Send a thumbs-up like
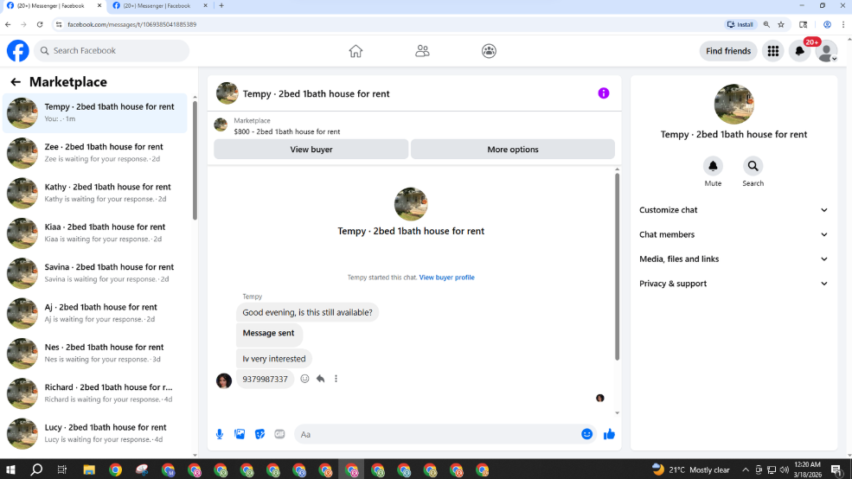Image resolution: width=852 pixels, height=479 pixels. (x=609, y=434)
